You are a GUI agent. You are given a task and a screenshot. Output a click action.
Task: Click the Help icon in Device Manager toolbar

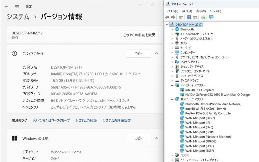pyautogui.click(x=189, y=17)
